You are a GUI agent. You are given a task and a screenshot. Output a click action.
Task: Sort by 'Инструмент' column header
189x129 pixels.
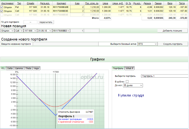[x=8, y=3]
